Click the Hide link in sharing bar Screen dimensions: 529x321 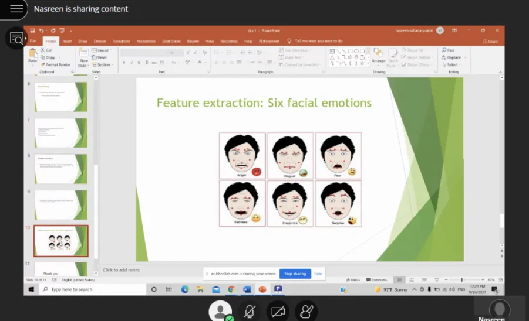[x=318, y=274]
